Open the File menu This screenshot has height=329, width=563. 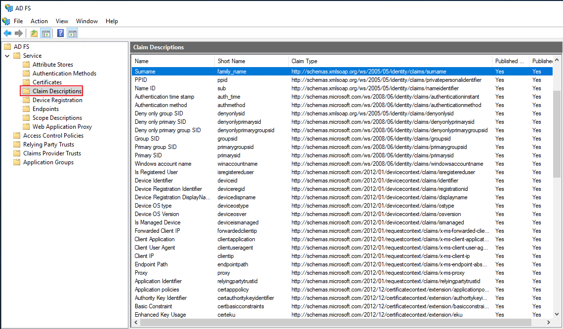tap(18, 21)
